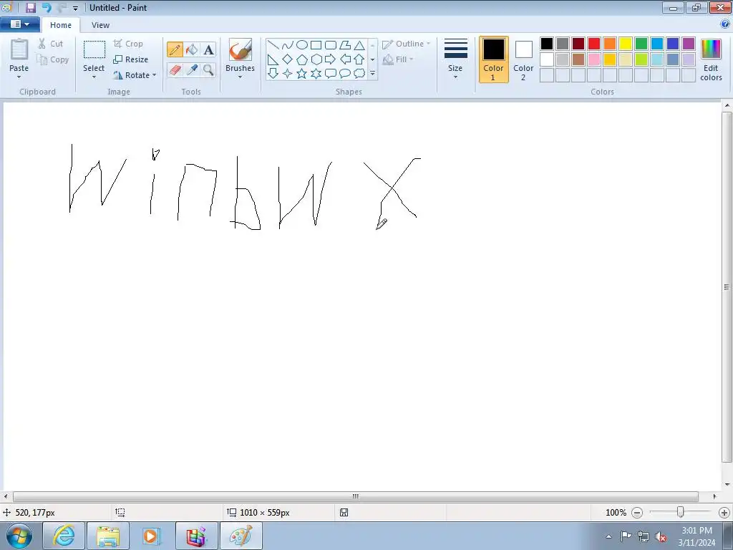This screenshot has width=733, height=550.
Task: Choose the Oval shape
Action: [302, 45]
